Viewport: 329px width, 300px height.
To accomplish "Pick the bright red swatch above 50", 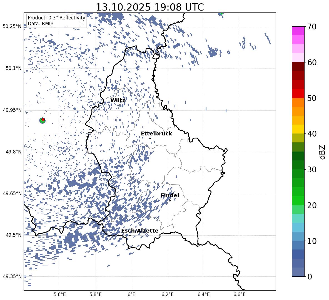I will click(298, 94).
